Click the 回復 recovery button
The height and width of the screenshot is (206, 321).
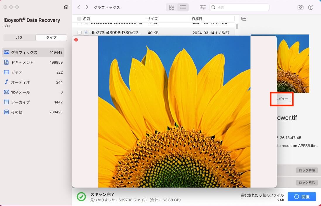click(302, 197)
